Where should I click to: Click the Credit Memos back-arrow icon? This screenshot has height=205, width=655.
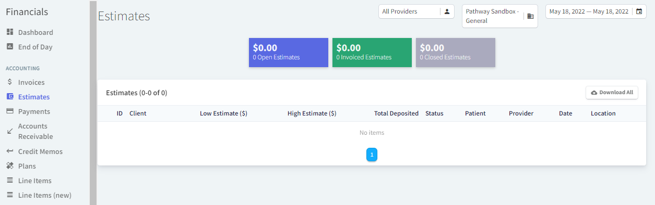point(9,151)
